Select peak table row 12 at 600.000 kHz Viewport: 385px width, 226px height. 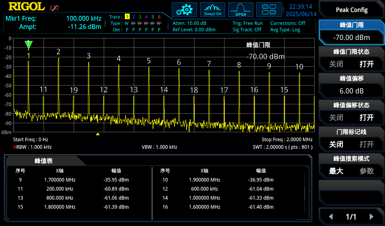228,189
